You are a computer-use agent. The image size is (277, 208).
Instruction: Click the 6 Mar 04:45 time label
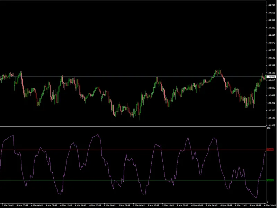(212, 205)
